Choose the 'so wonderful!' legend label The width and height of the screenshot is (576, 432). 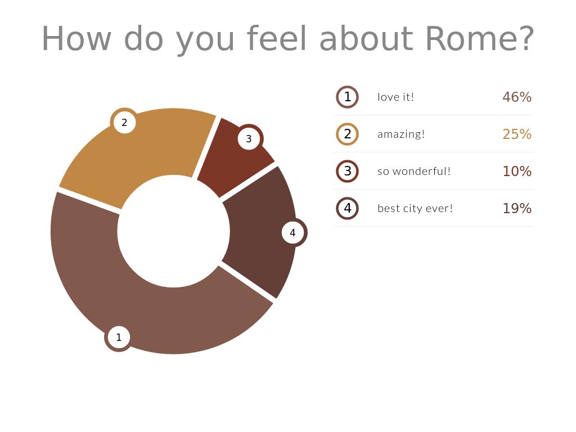(414, 171)
